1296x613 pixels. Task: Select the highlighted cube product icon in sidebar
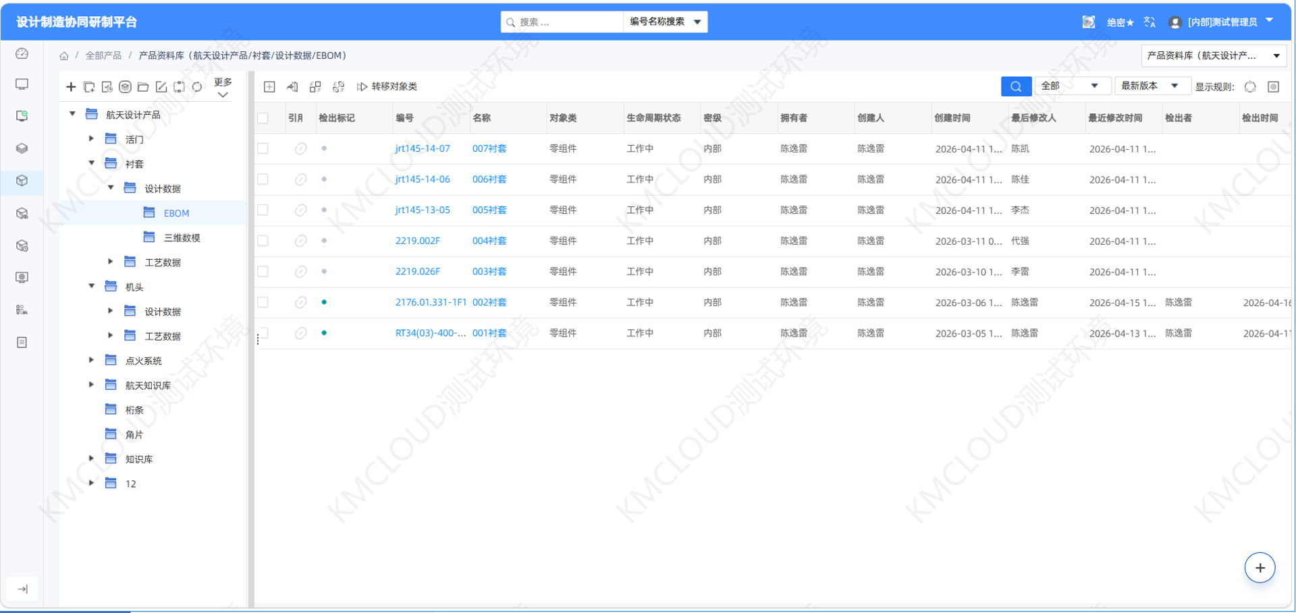tap(22, 181)
